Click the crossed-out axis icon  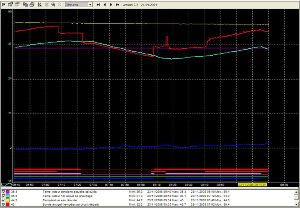pyautogui.click(x=46, y=4)
